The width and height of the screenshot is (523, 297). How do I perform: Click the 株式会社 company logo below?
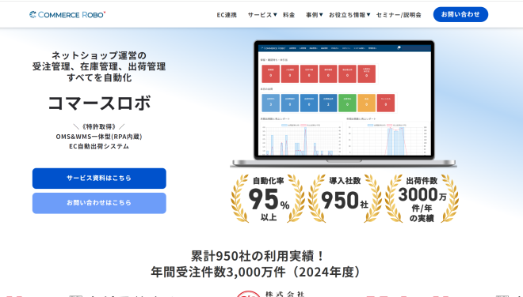point(271,294)
